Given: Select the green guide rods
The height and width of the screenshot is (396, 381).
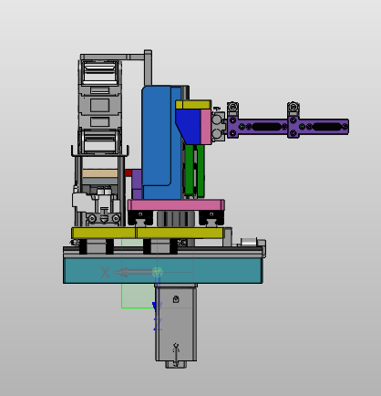Looking at the screenshot, I should pos(194,170).
